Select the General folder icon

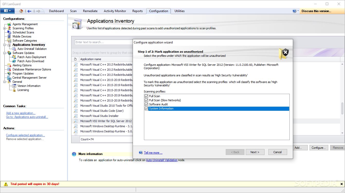(x=9, y=82)
